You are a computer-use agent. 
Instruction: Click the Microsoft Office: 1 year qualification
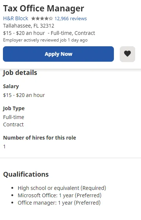[x=60, y=195]
